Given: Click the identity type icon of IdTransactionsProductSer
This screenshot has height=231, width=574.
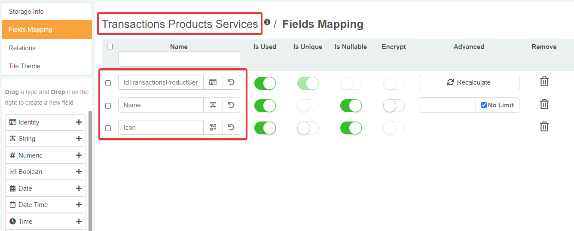Looking at the screenshot, I should click(213, 82).
